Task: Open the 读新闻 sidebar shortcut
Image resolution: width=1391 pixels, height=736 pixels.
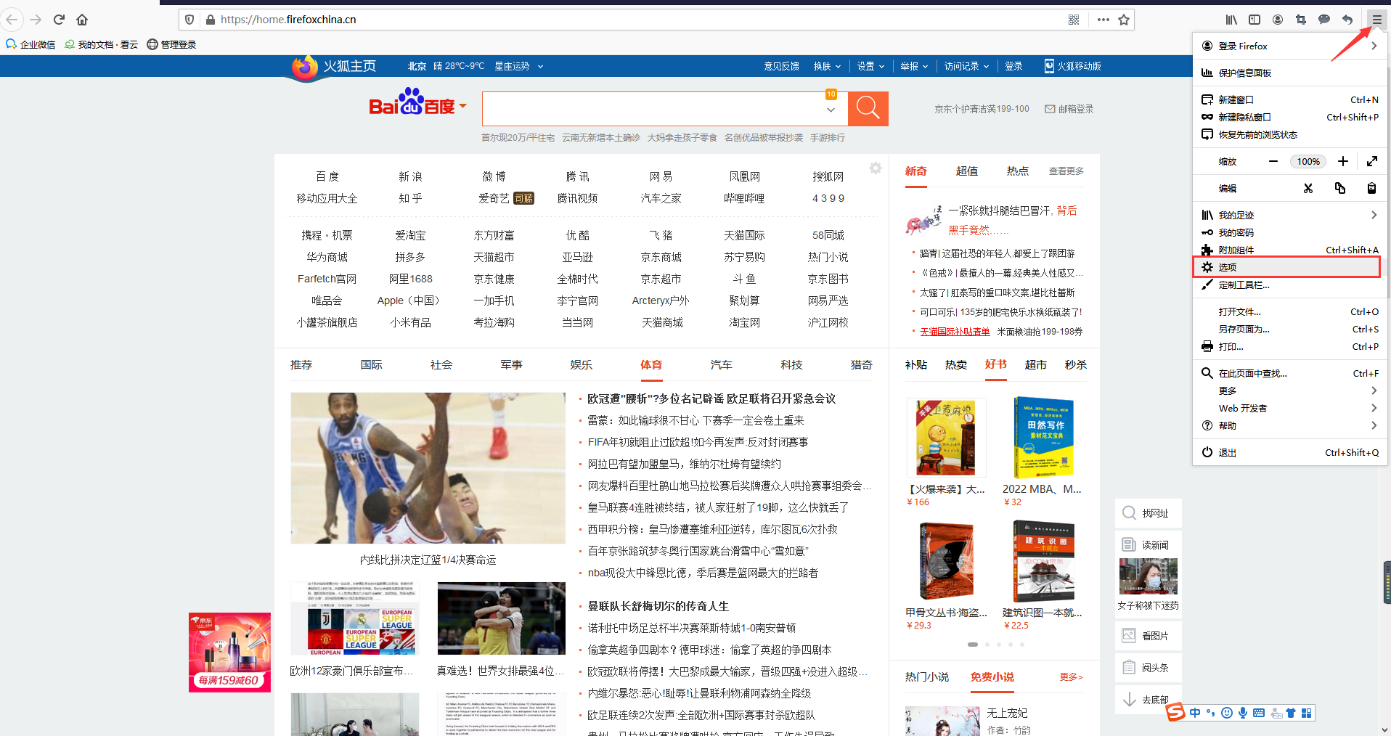Action: tap(1149, 544)
